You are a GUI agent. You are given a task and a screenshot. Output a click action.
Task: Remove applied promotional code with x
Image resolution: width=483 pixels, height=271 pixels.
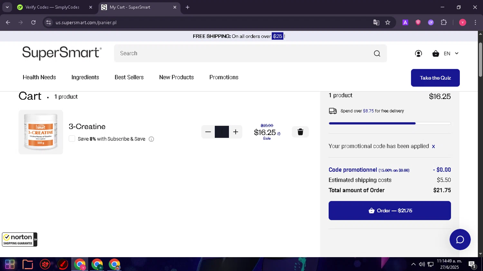(433, 147)
